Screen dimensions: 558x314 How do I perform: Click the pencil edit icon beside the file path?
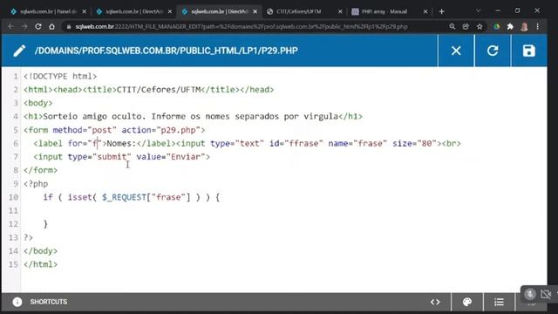click(19, 51)
